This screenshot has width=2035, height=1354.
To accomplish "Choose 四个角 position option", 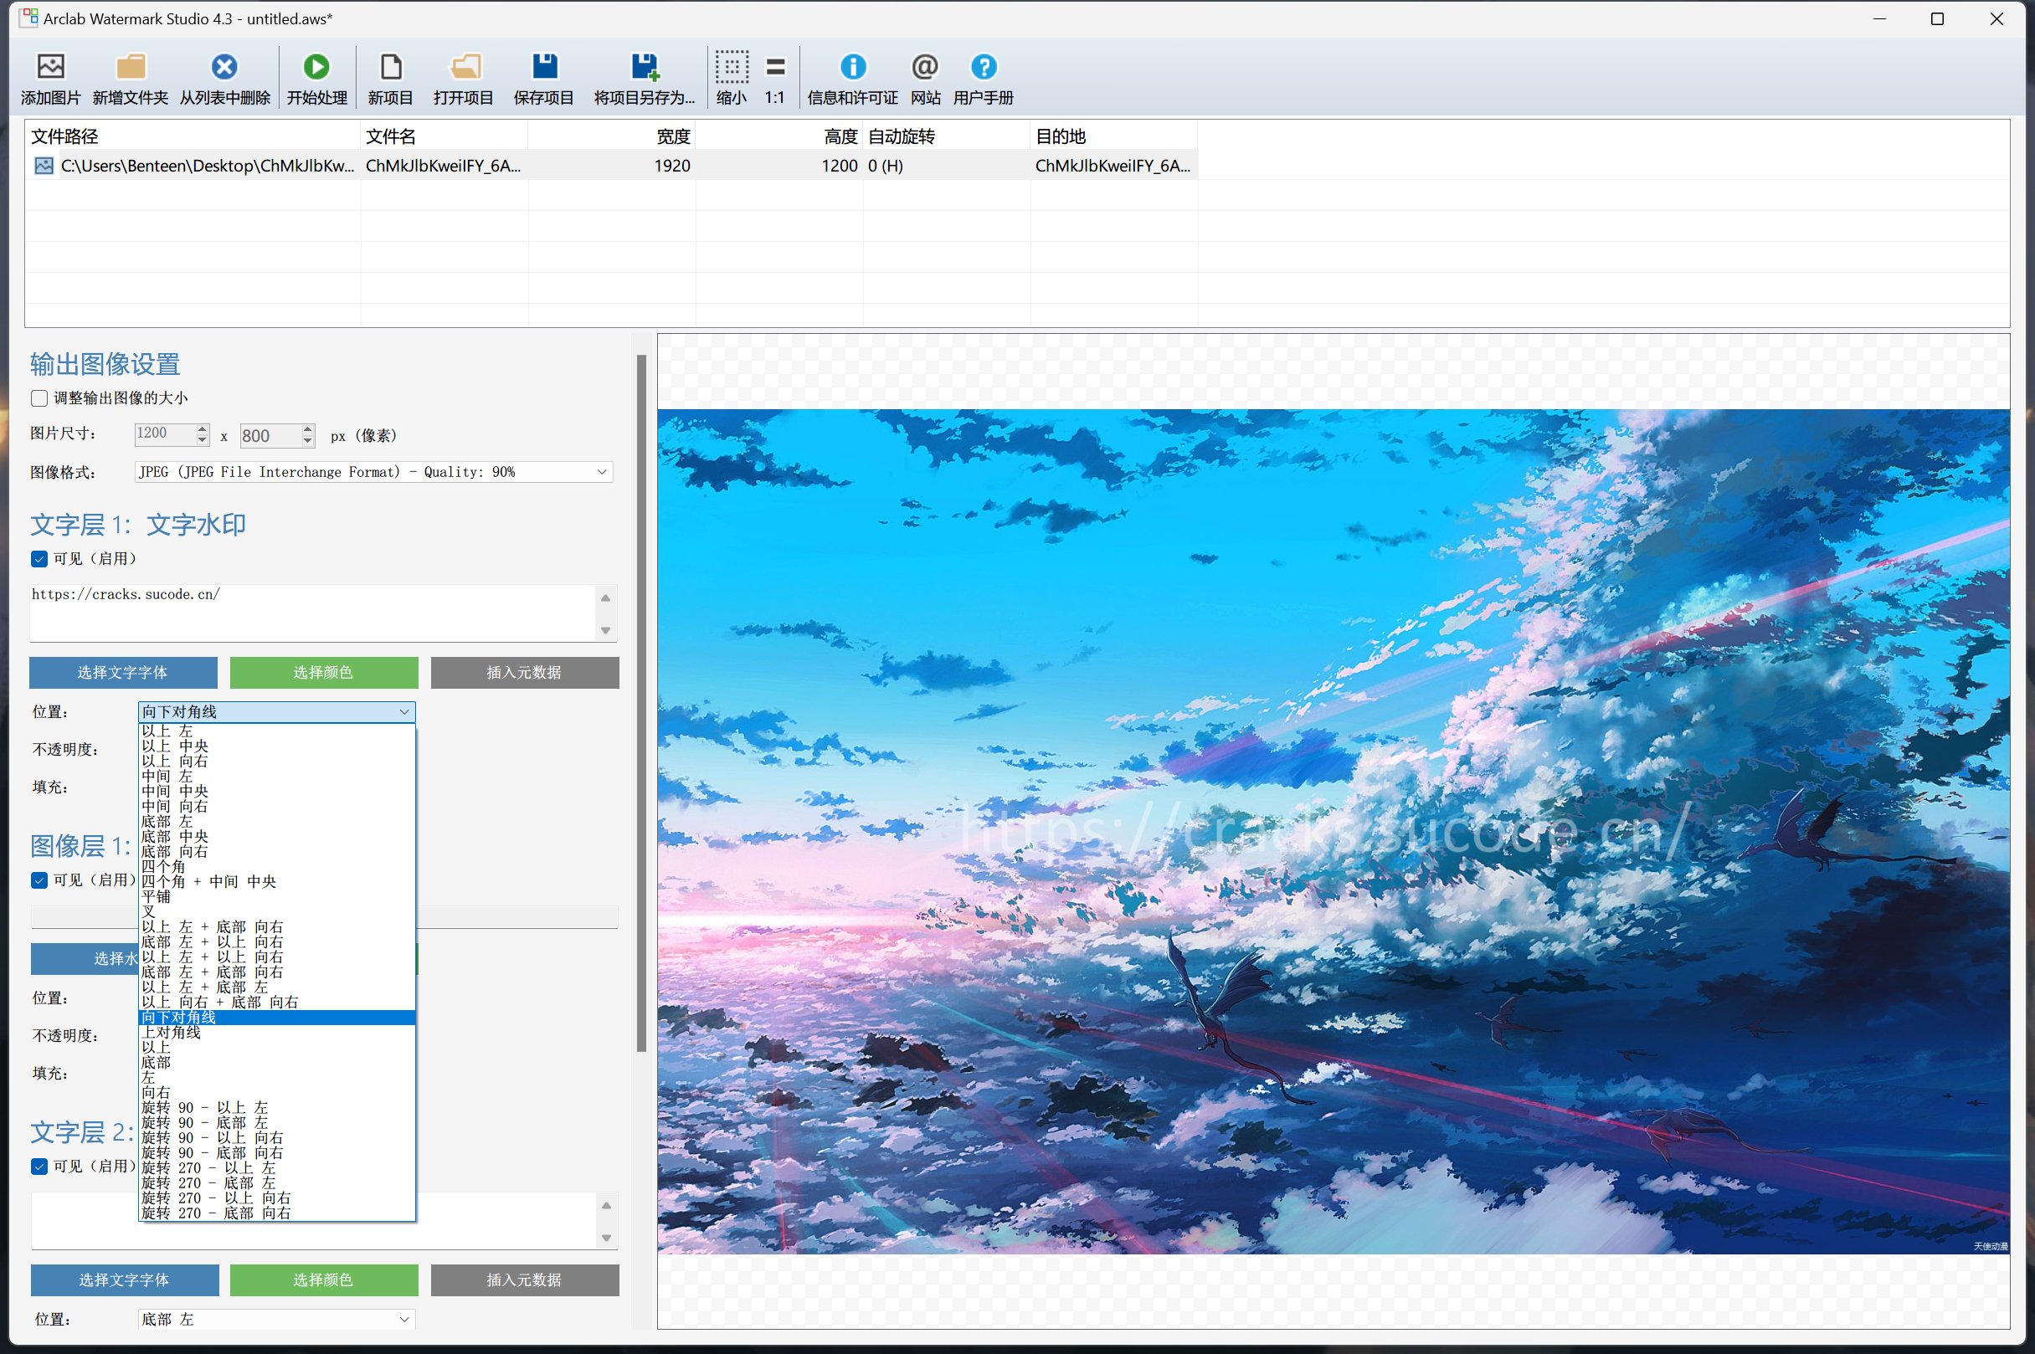I will point(276,866).
